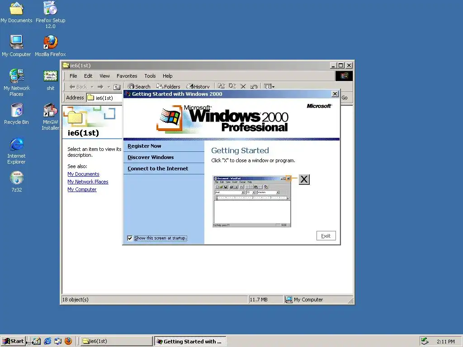Close the Getting Started with Windows 2000 dialog
Viewport: 463px width, 347px height.
(x=335, y=94)
